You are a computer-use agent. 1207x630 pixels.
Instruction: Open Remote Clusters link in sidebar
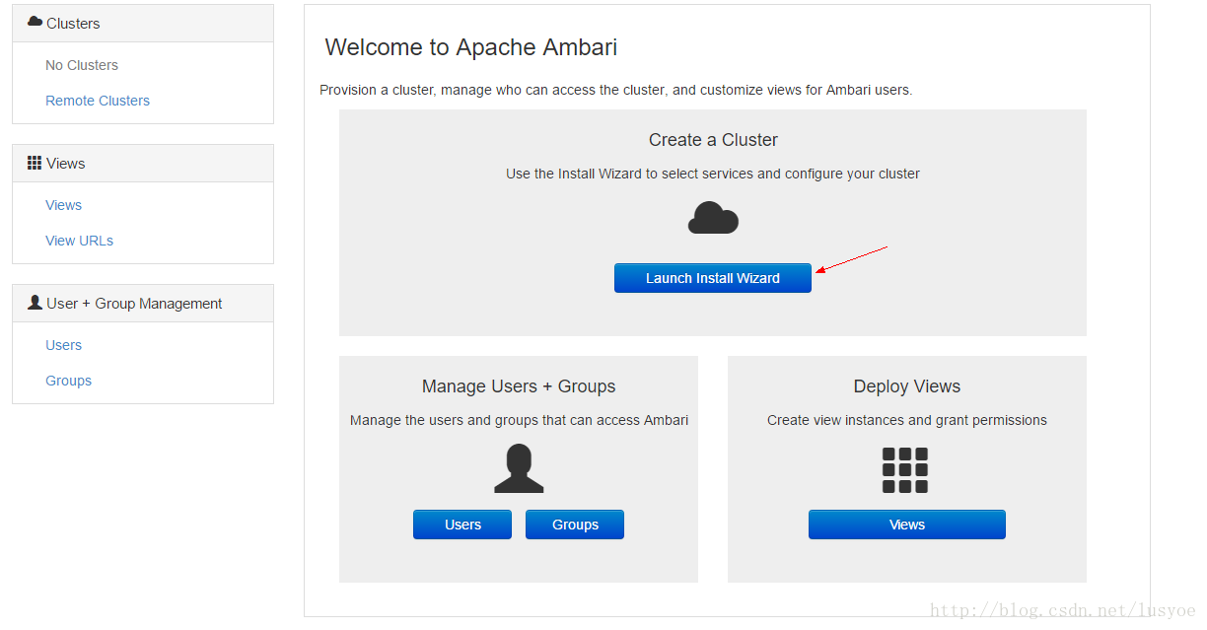click(x=98, y=101)
